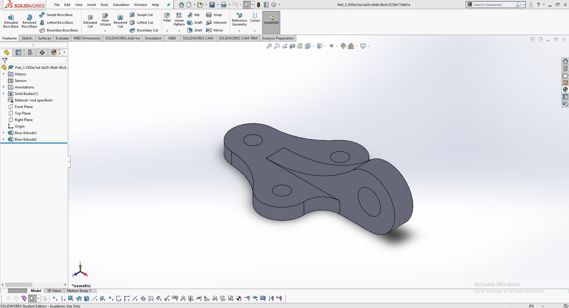Click the Undo button
The image size is (569, 308).
click(235, 5)
